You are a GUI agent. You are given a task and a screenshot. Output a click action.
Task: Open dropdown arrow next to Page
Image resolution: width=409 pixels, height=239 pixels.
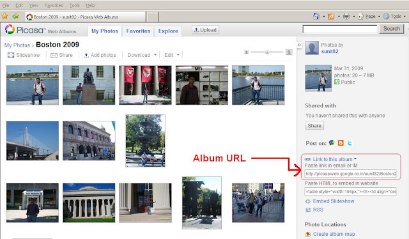pyautogui.click(x=379, y=17)
